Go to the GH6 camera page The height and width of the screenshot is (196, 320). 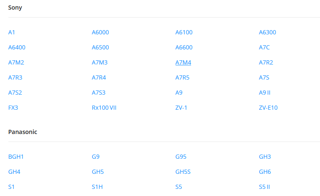(x=265, y=172)
